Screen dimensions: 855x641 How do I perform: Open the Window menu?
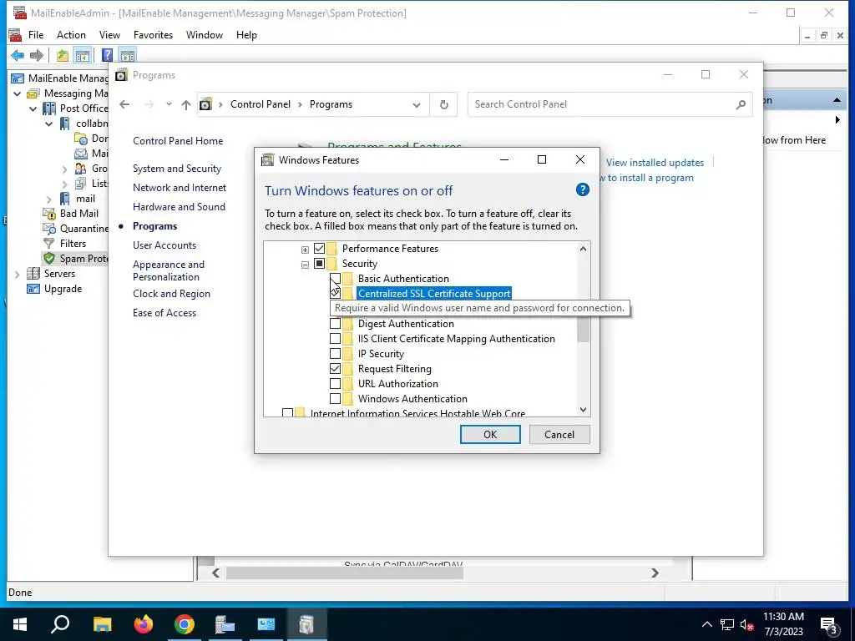point(205,35)
